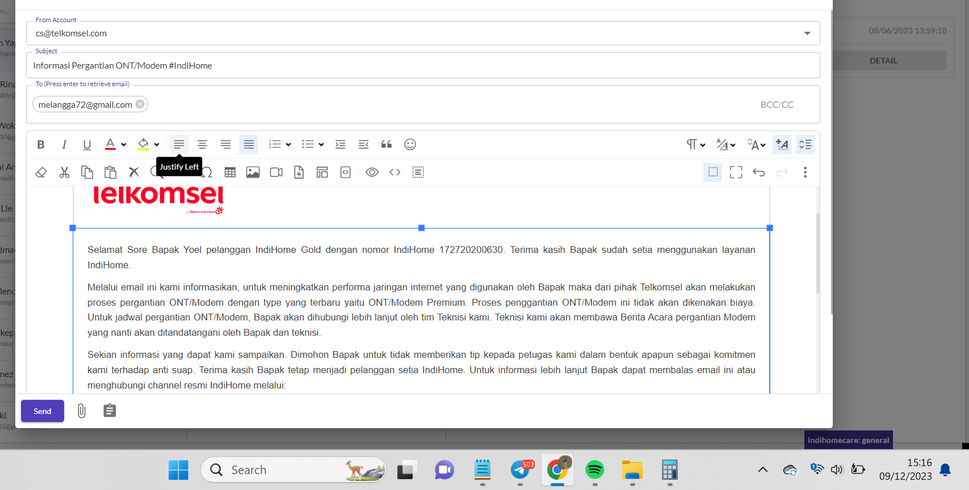Attach a file with the paperclip icon
Viewport: 969px width, 490px height.
82,411
